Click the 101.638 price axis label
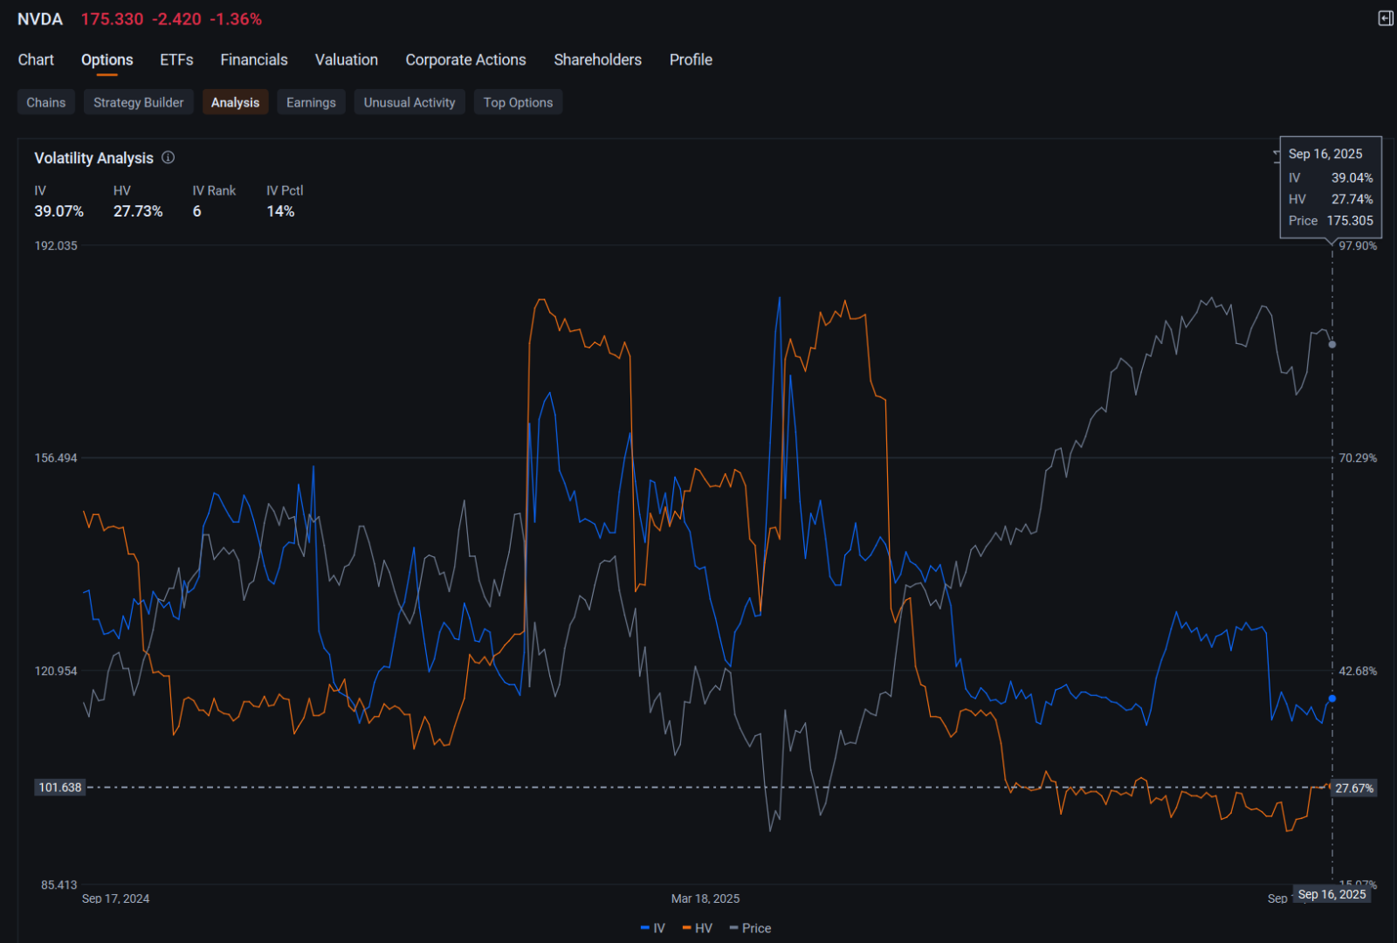 coord(60,788)
